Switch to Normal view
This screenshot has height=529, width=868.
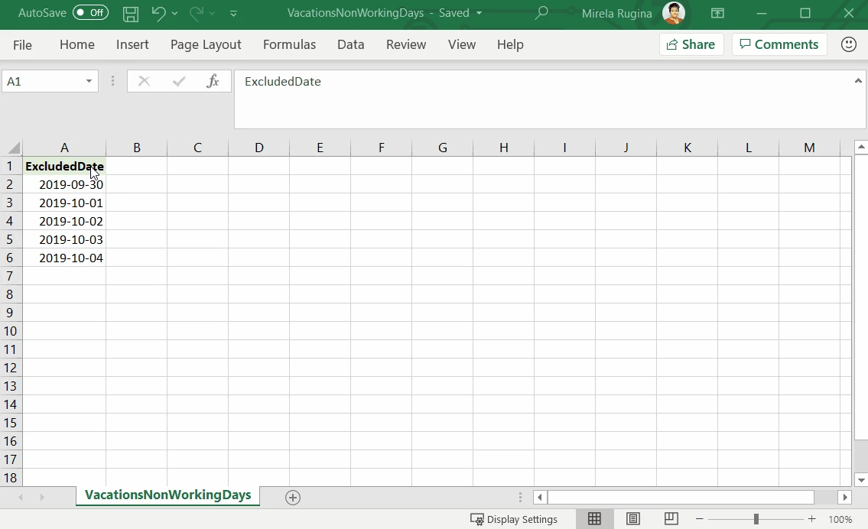pos(594,519)
